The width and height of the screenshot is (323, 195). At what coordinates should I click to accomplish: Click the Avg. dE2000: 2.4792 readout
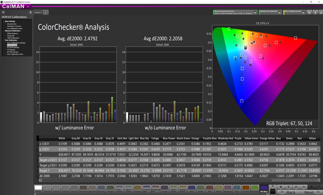coord(78,38)
